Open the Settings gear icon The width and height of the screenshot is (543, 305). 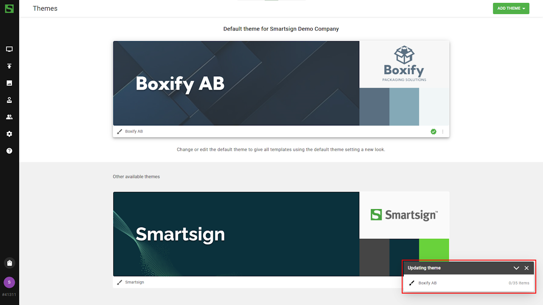pyautogui.click(x=9, y=134)
